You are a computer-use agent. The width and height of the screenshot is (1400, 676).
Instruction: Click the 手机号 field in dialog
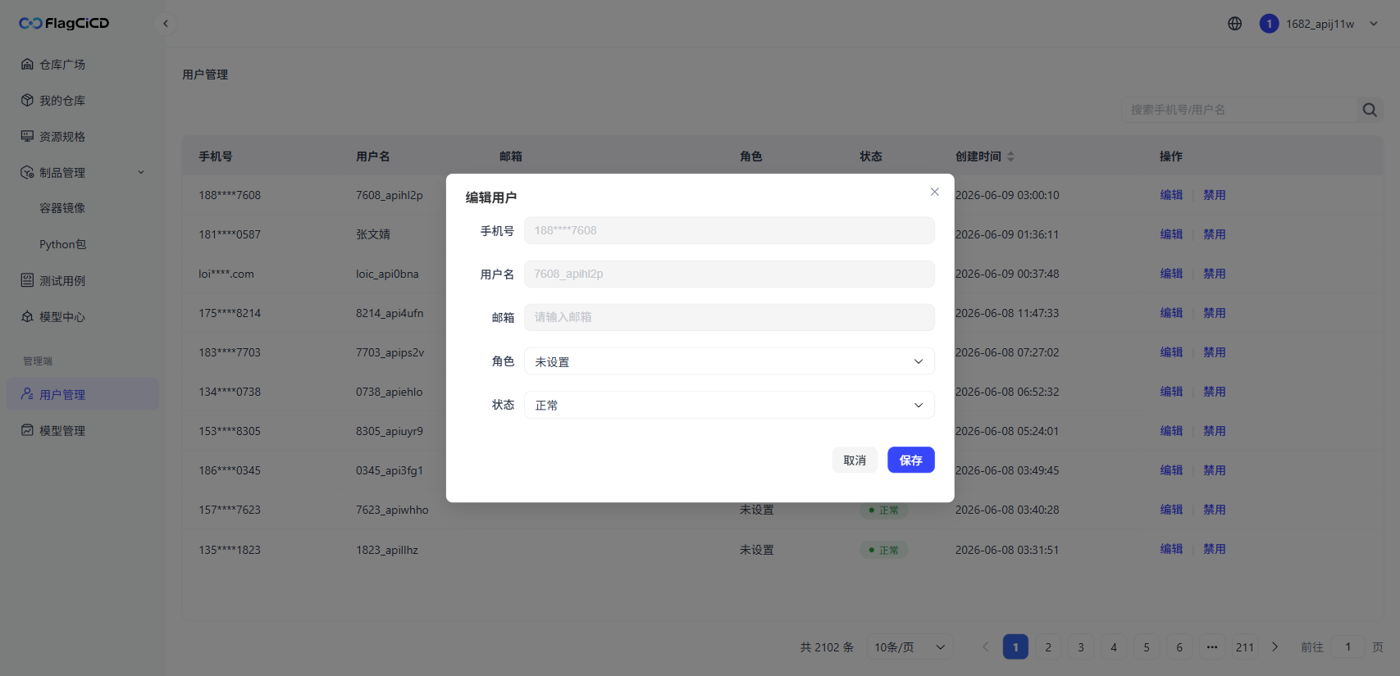coord(729,230)
